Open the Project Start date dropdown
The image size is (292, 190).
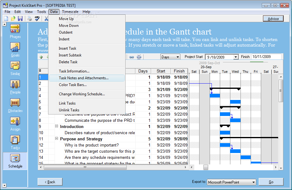point(236,57)
